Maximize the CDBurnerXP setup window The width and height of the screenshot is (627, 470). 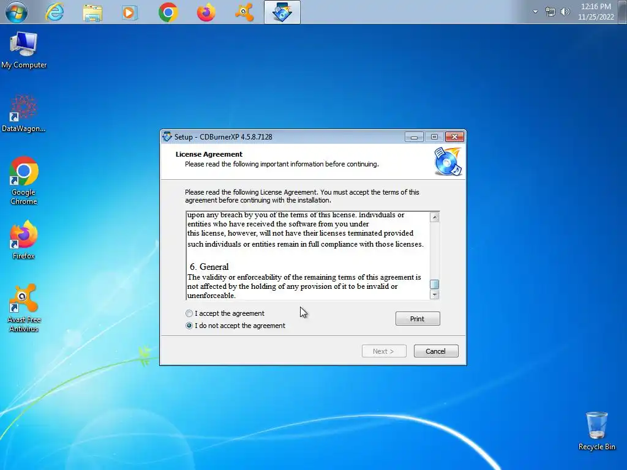[x=434, y=137]
